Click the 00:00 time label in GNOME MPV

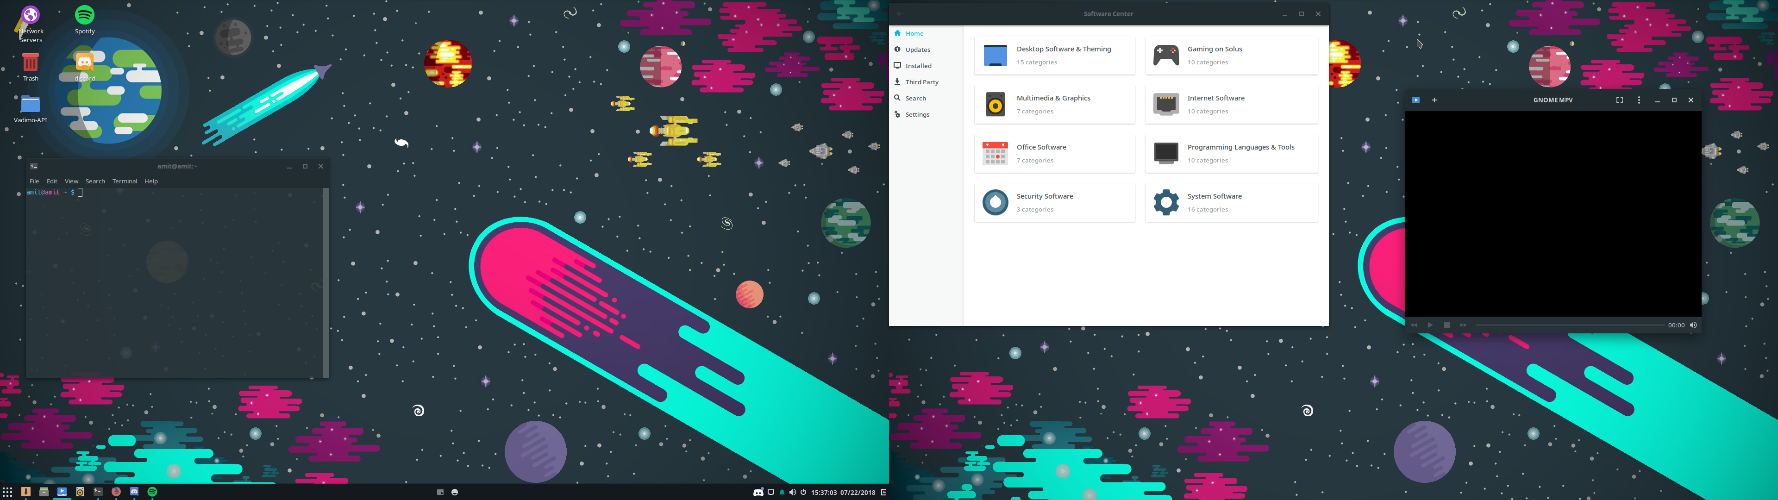pyautogui.click(x=1676, y=325)
